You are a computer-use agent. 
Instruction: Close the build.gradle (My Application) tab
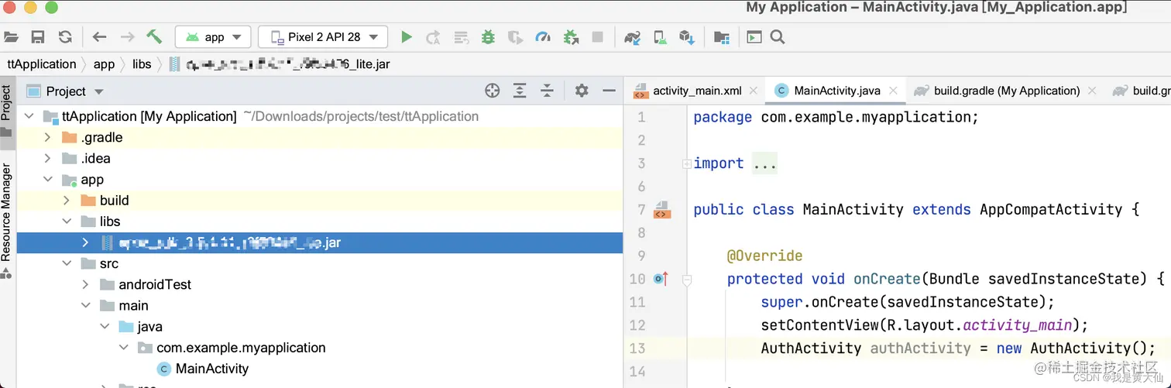1092,91
